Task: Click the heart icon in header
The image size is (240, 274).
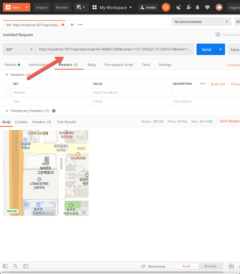Action: 207,7
